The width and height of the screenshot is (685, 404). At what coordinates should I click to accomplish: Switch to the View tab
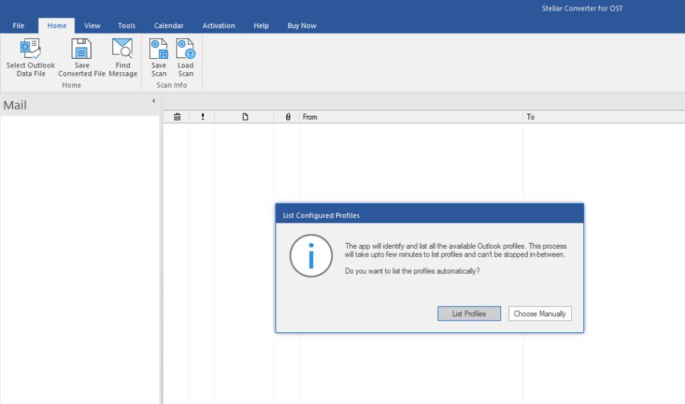click(92, 25)
